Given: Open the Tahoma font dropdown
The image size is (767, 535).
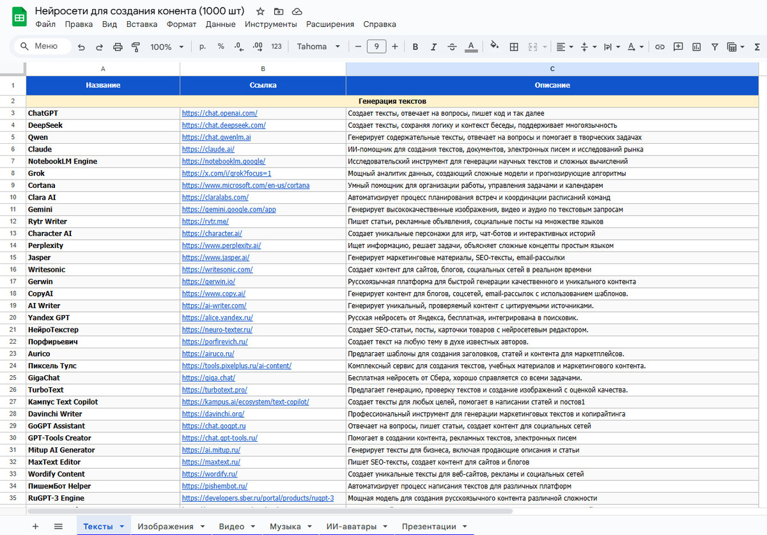Looking at the screenshot, I should pos(318,47).
